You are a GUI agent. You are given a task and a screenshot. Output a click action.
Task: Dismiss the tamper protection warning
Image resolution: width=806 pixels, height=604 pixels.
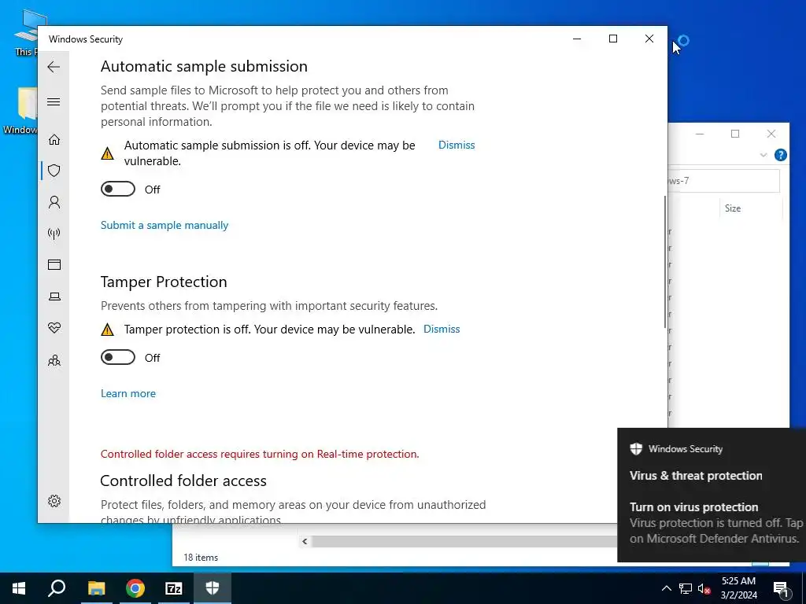click(442, 330)
